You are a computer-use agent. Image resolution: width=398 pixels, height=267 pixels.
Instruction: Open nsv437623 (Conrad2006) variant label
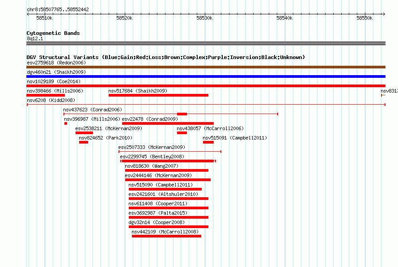[93, 110]
